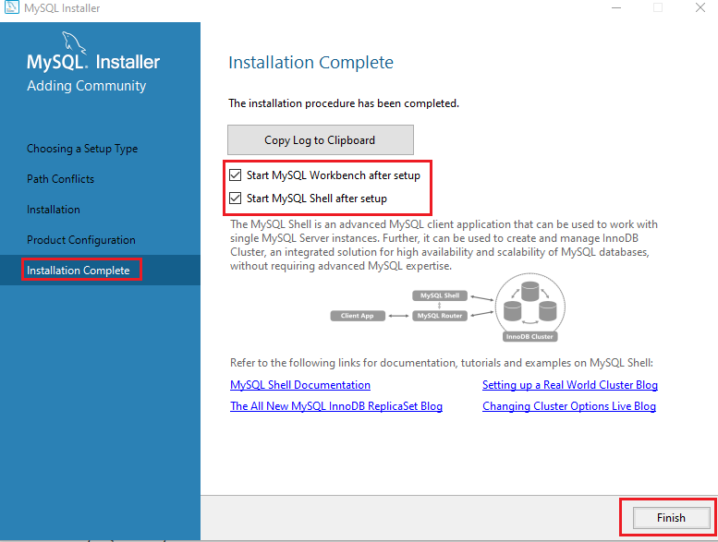Select the Installation step in sidebar
Image resolution: width=718 pixels, height=542 pixels.
click(x=53, y=210)
